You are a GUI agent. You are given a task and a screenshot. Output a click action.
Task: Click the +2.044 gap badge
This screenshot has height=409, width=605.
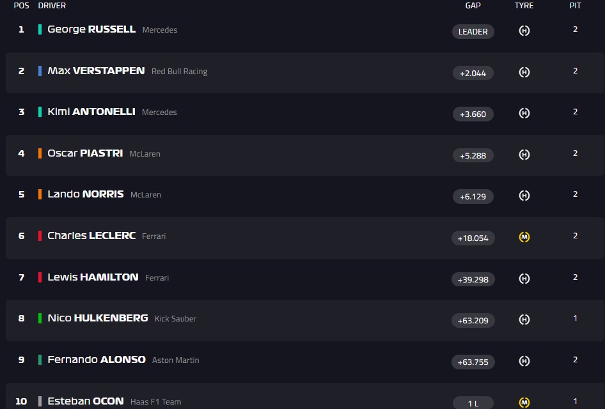coord(473,73)
